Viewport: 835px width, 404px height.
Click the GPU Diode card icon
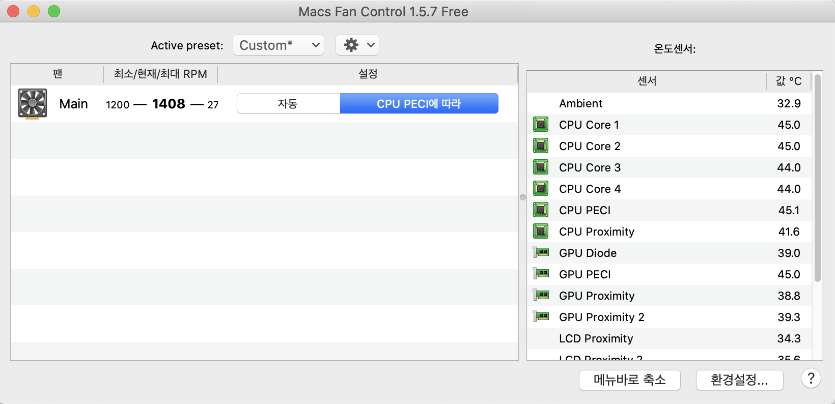[541, 252]
